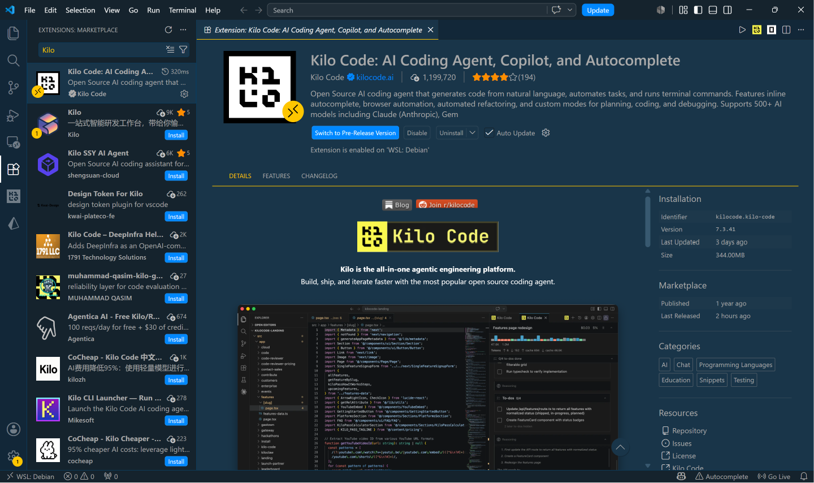
Task: Click the WSL: Debian remote indicator
Action: pos(31,477)
